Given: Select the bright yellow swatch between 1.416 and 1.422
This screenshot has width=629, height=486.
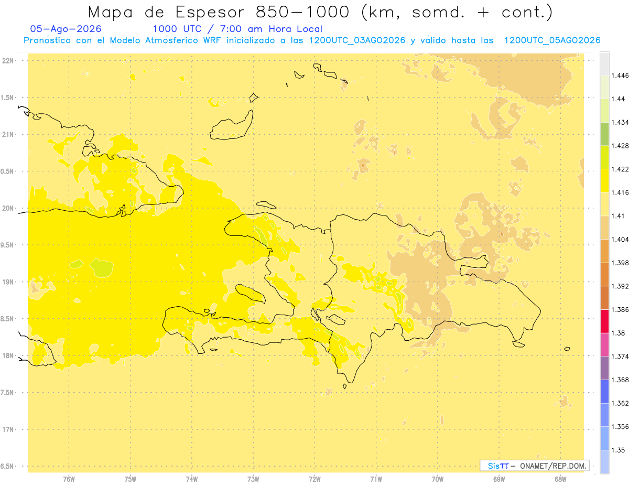Looking at the screenshot, I should click(x=604, y=181).
